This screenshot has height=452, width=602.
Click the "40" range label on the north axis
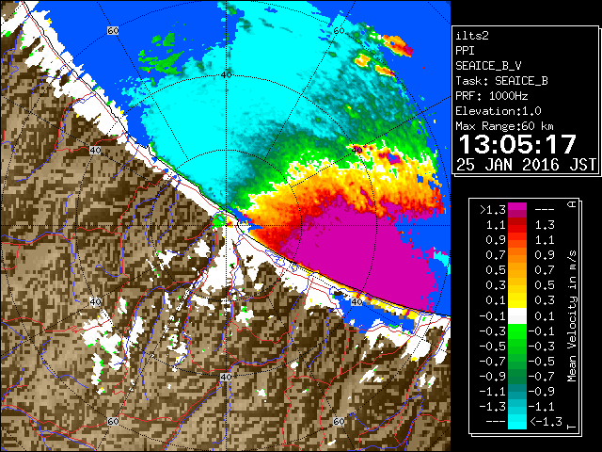[x=227, y=74]
